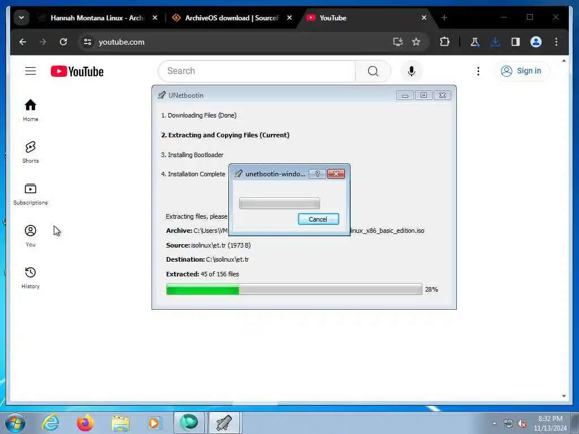Open the Chrome tab search dropdown

pyautogui.click(x=21, y=18)
